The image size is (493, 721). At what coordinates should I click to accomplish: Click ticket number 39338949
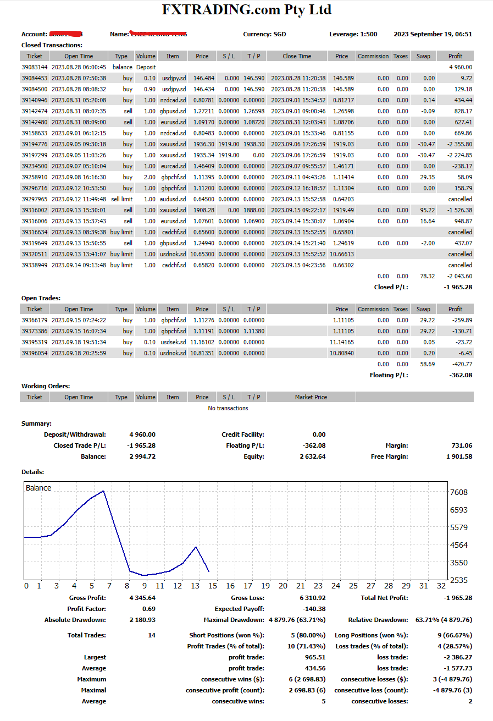34,265
